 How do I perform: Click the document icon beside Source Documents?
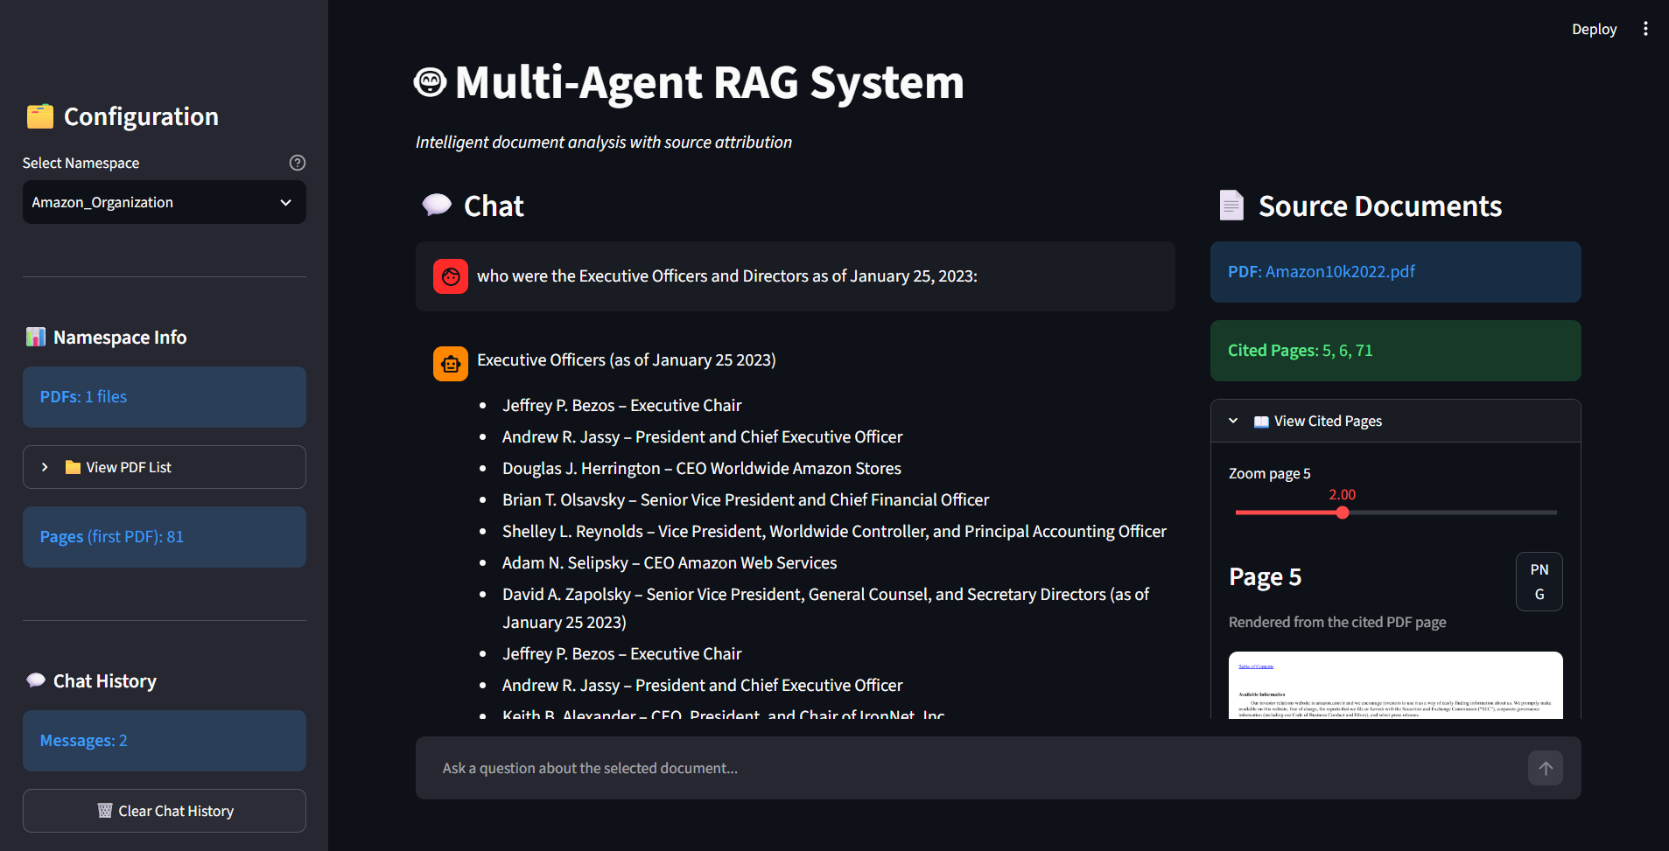click(1231, 206)
